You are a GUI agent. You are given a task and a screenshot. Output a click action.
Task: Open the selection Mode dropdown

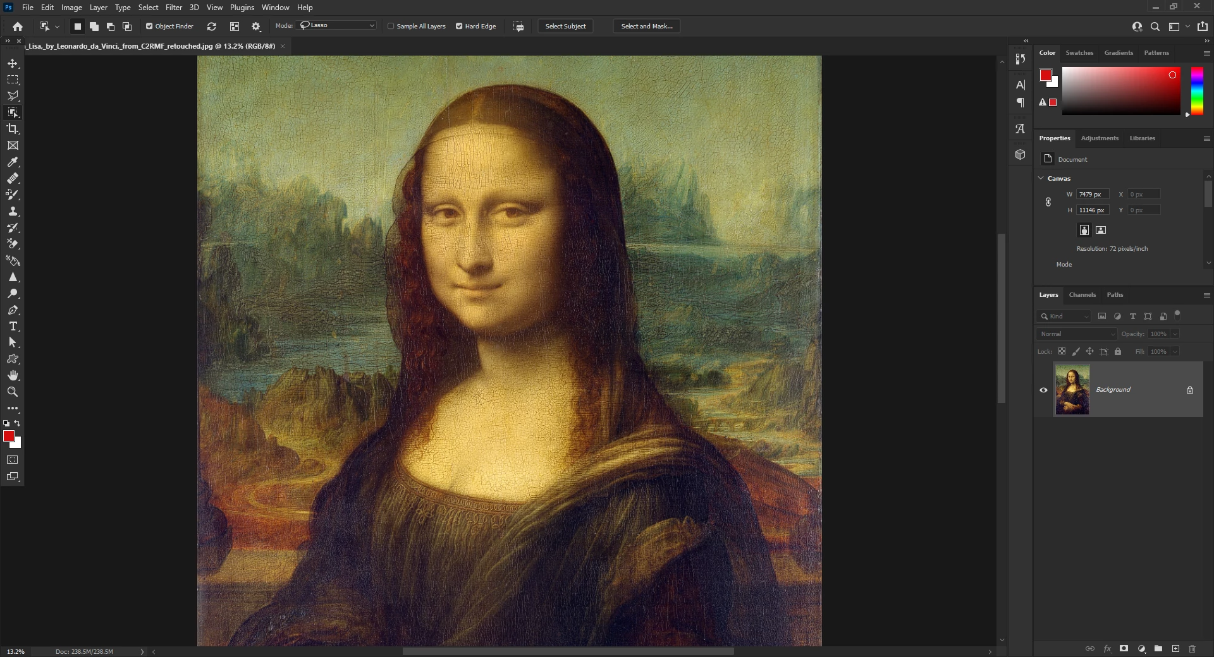[337, 25]
